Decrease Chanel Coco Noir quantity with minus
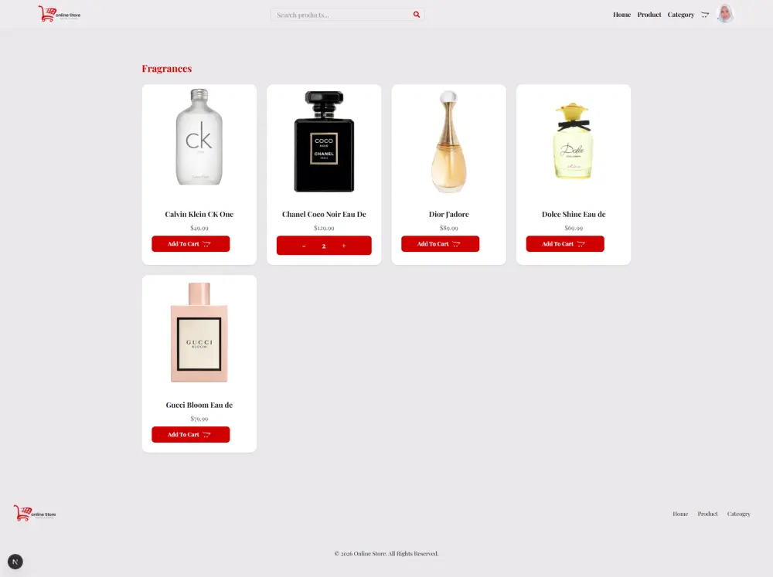Viewport: 773px width, 577px height. click(x=304, y=246)
